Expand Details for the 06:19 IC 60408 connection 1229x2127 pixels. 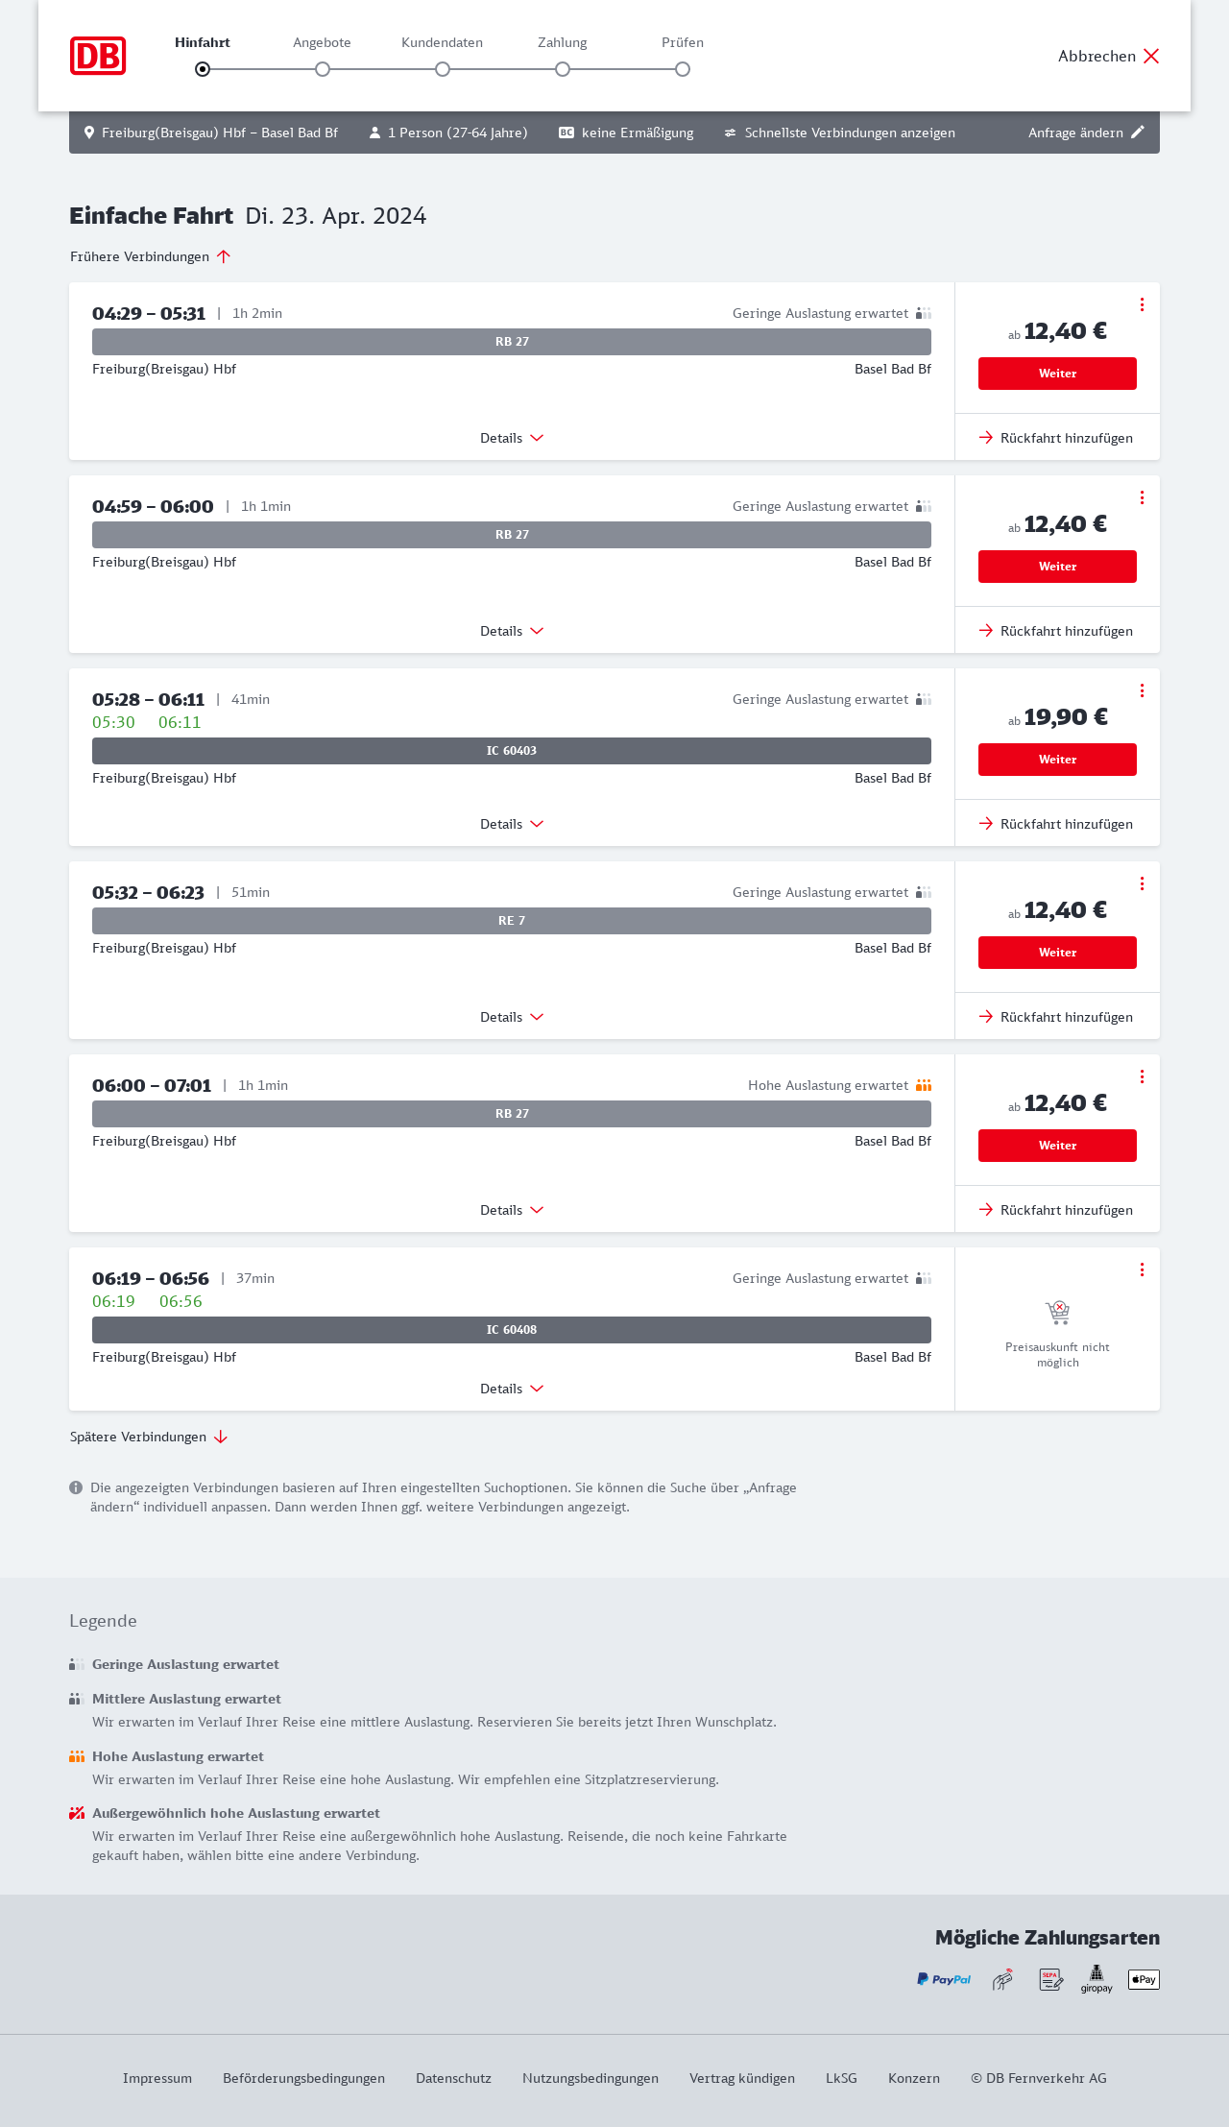[512, 1389]
